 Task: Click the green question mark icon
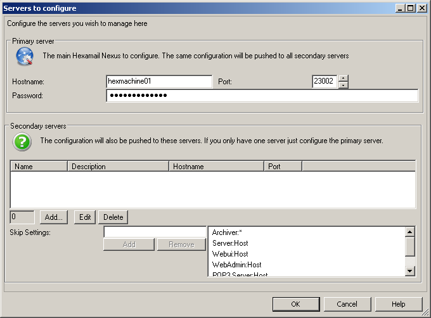coord(22,141)
